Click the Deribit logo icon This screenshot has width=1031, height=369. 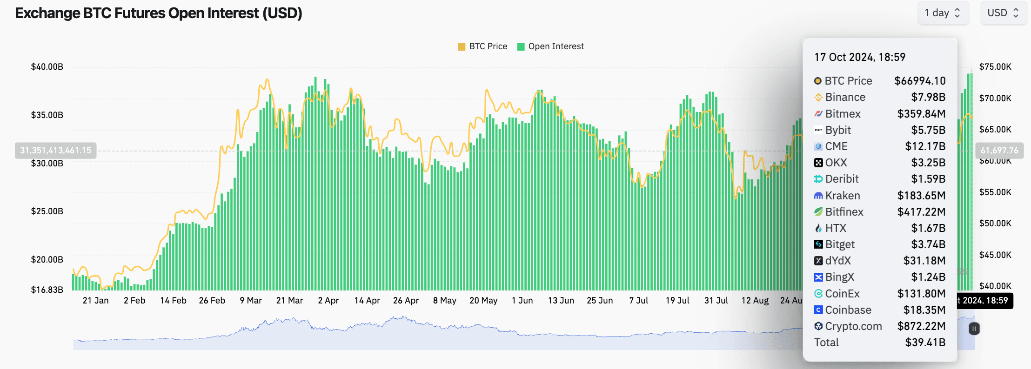(x=818, y=179)
